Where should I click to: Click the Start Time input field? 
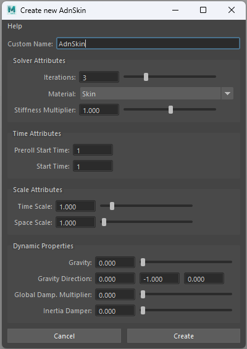pyautogui.click(x=93, y=166)
